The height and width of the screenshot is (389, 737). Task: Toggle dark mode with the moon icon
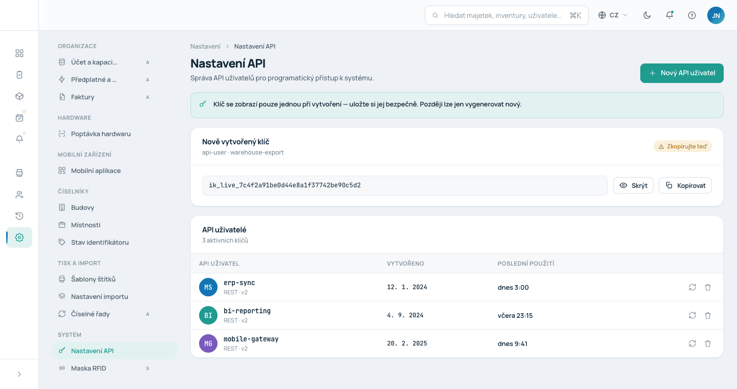click(x=647, y=15)
